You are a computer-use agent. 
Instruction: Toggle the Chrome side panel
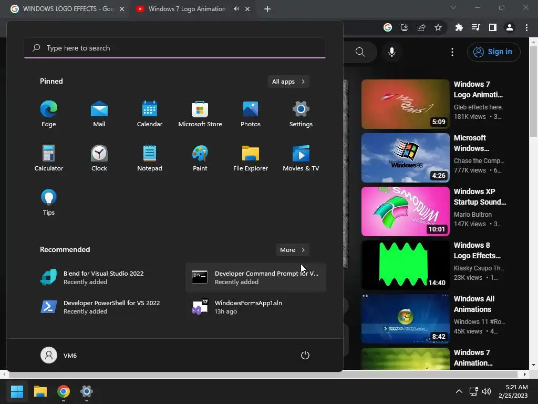point(493,27)
